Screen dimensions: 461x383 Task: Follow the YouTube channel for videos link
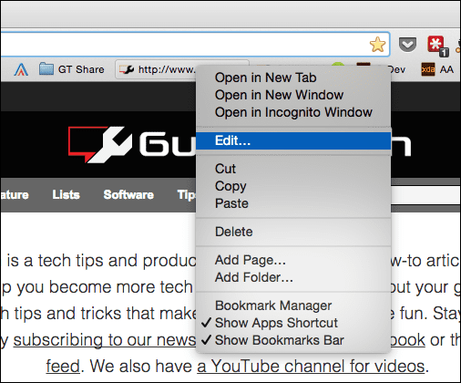[x=311, y=366]
